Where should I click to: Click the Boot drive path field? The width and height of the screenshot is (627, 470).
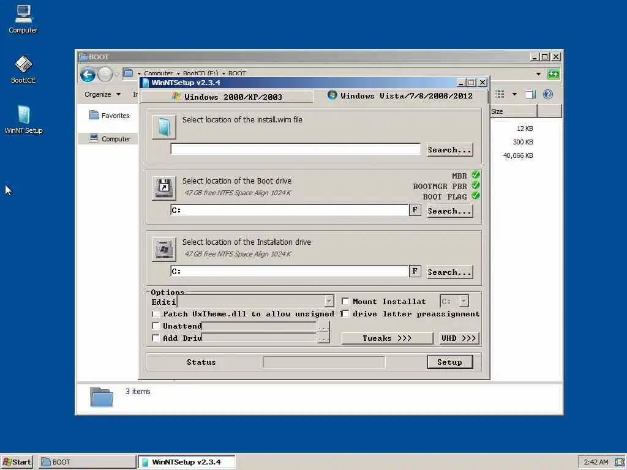point(290,211)
